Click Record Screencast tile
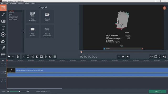The width and height of the screenshot is (168, 94). [47, 32]
